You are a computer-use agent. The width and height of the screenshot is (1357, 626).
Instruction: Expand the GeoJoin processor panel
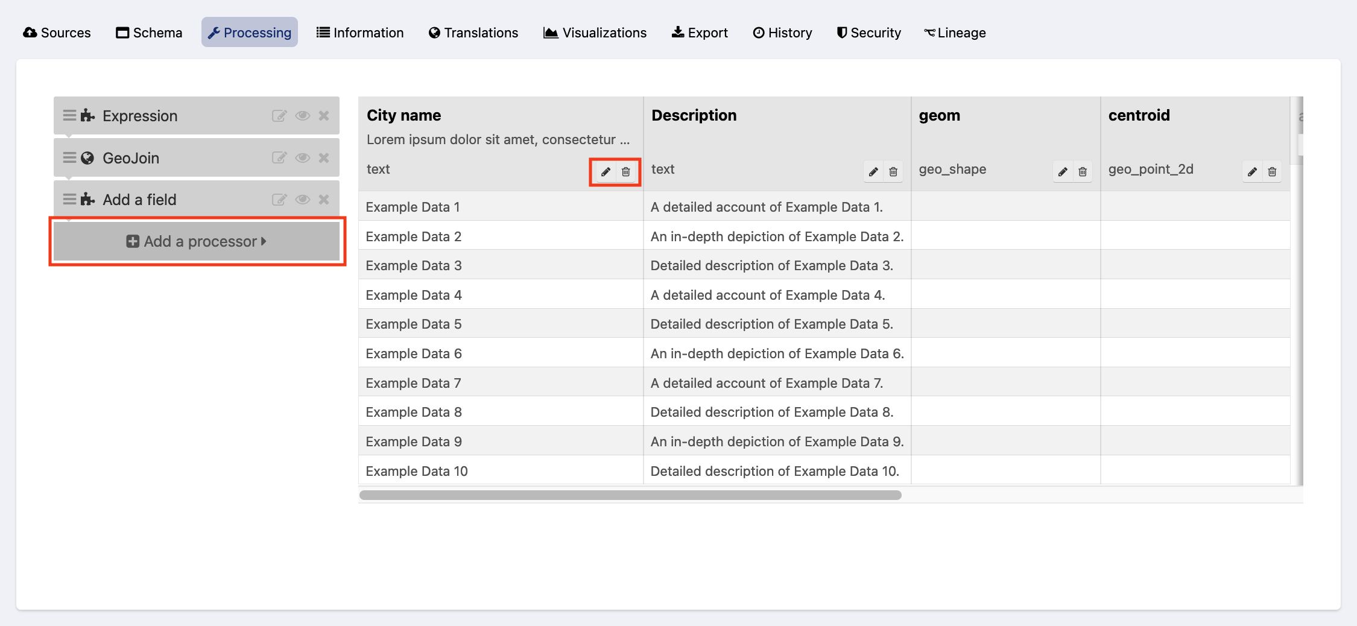click(131, 158)
